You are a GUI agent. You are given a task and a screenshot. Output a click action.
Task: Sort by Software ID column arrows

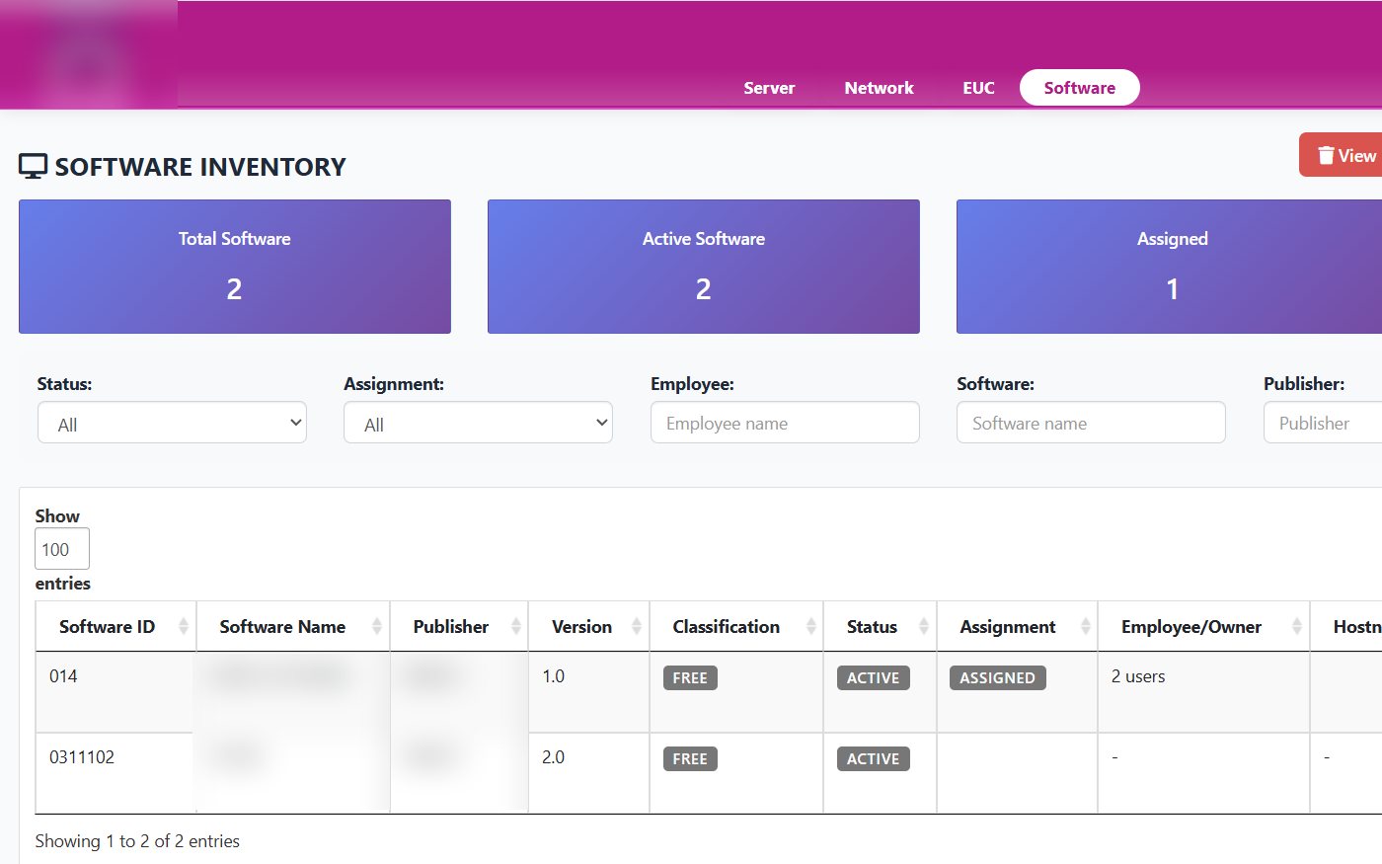click(184, 626)
